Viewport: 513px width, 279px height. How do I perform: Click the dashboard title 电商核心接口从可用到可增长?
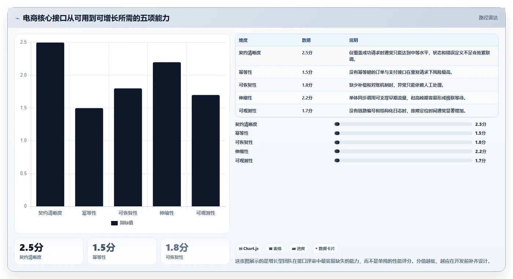[x=96, y=18]
